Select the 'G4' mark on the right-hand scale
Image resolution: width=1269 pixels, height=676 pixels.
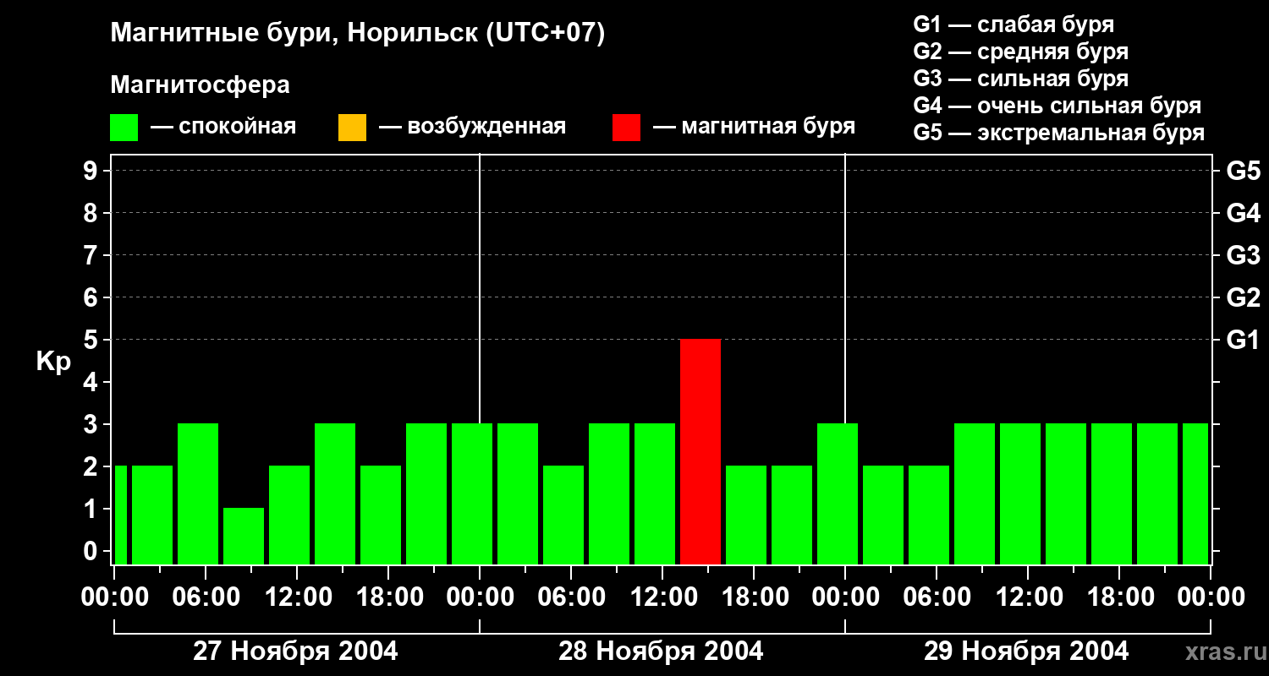coord(1243,213)
